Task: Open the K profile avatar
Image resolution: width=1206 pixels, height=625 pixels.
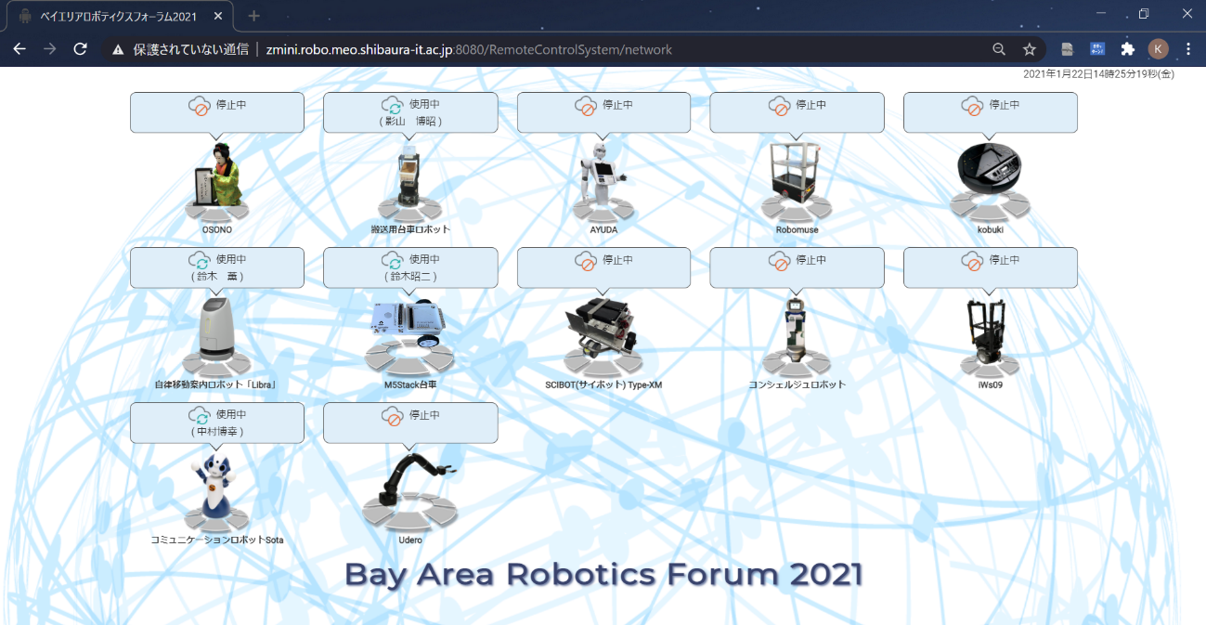Action: pos(1158,49)
